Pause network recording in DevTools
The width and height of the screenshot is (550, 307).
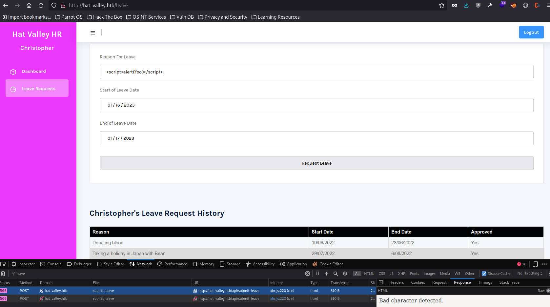click(x=317, y=274)
